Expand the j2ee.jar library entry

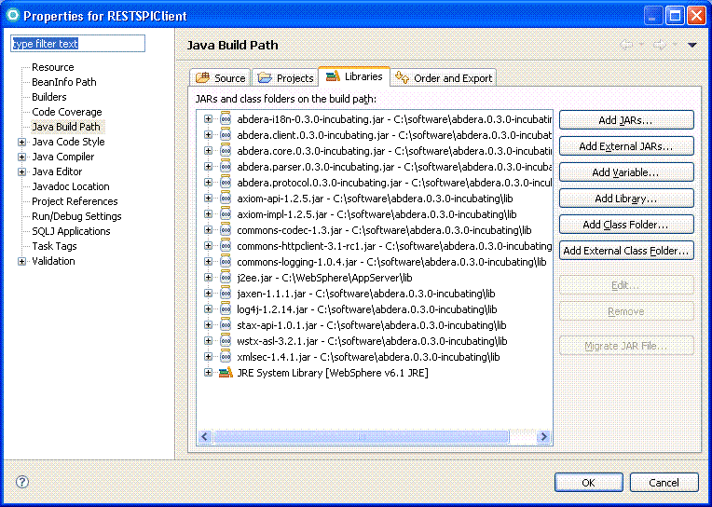(208, 278)
